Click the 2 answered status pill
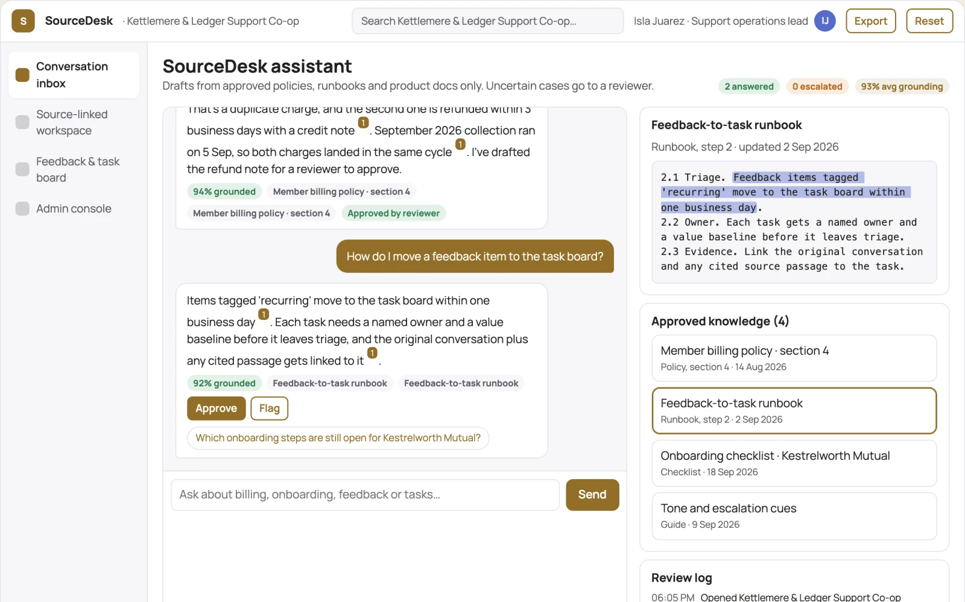The height and width of the screenshot is (602, 965). coord(748,87)
